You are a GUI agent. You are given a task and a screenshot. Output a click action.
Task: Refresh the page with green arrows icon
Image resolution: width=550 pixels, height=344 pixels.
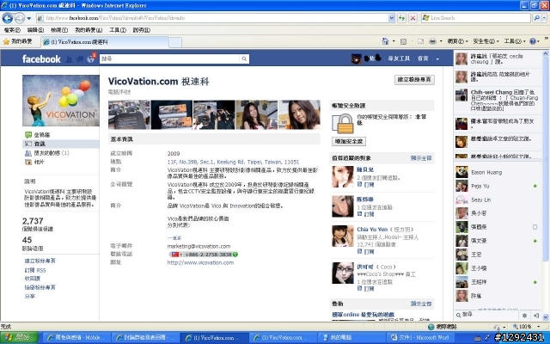tap(401, 18)
